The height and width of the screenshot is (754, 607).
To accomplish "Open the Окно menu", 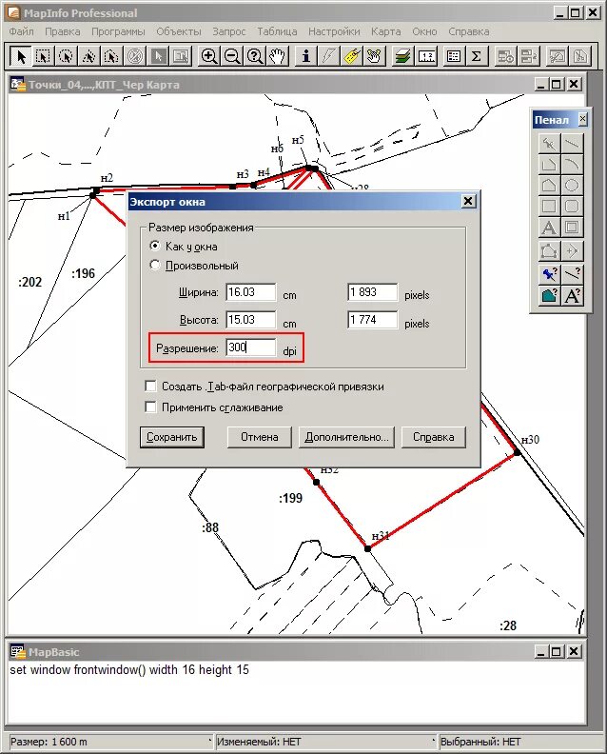I will point(424,31).
